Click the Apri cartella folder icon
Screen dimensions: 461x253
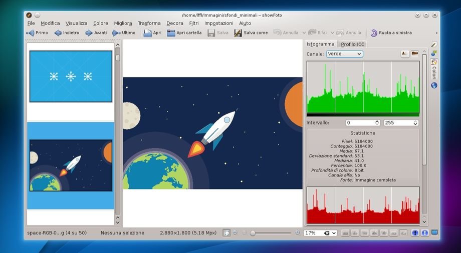click(x=171, y=33)
